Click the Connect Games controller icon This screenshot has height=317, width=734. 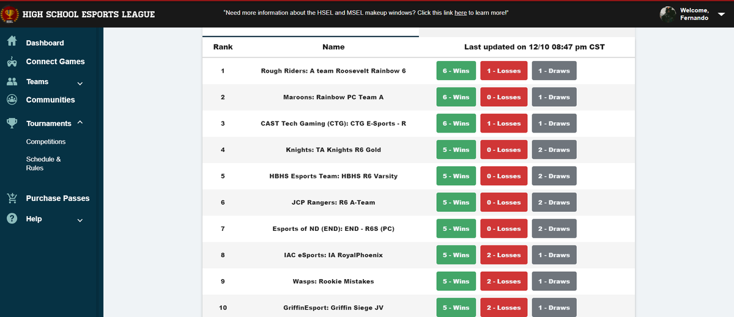click(x=12, y=62)
